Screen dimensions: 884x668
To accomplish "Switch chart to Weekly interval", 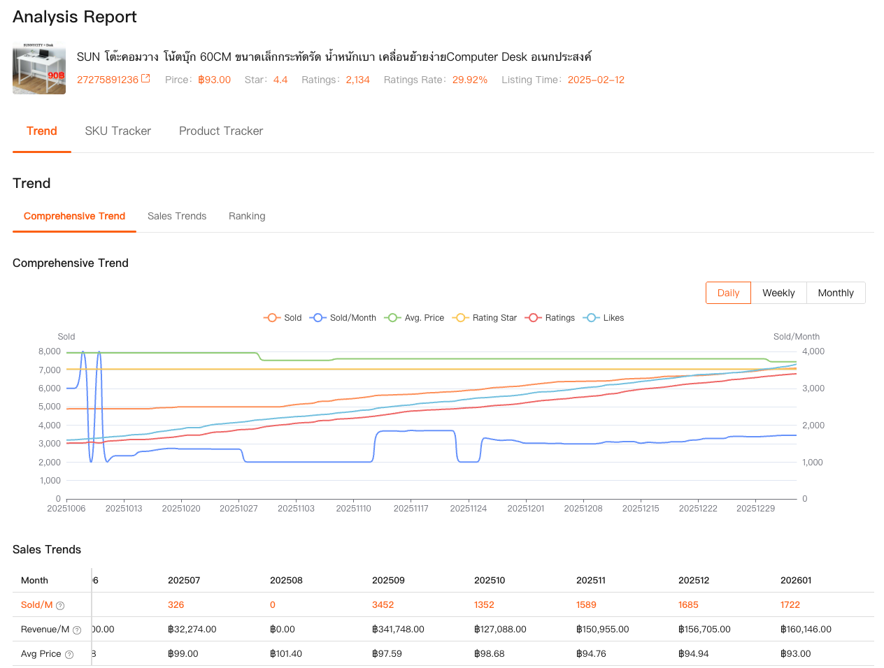I will click(x=778, y=293).
